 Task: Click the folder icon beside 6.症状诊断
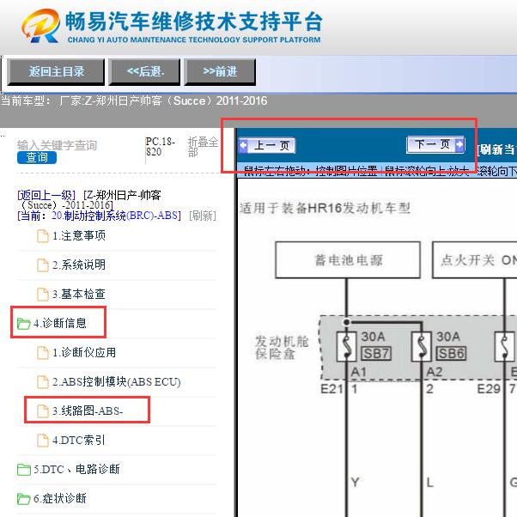tap(24, 499)
